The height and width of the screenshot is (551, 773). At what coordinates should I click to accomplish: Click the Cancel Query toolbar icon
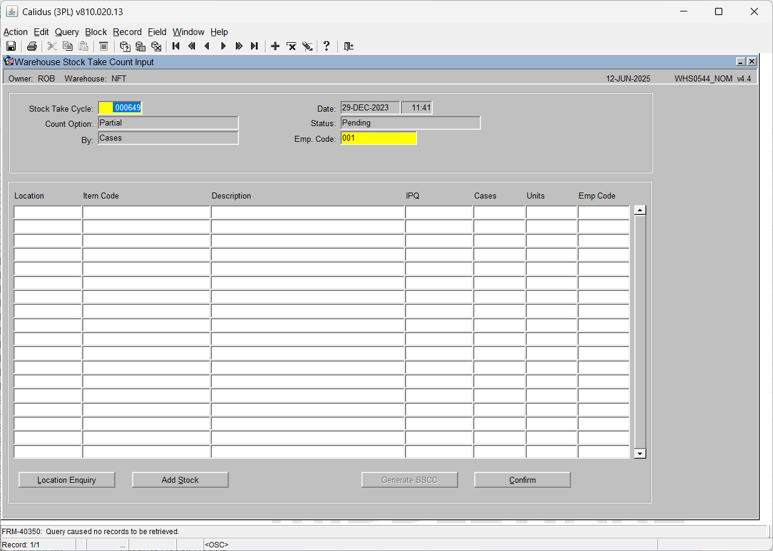point(156,46)
